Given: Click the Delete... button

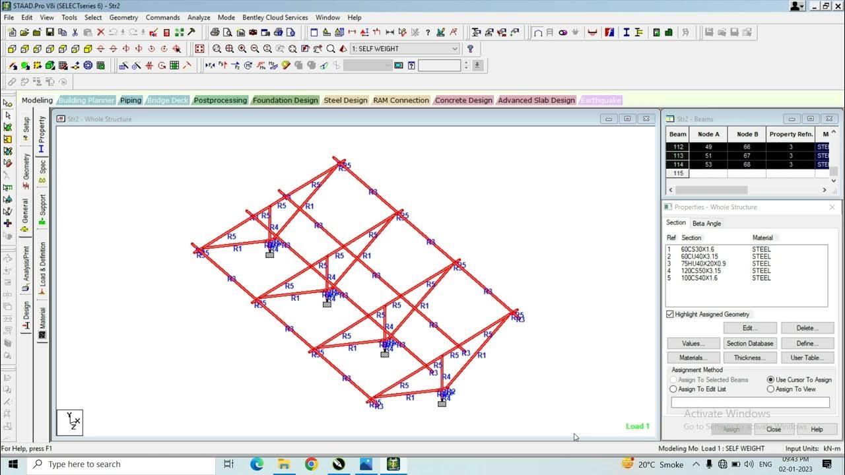Looking at the screenshot, I should (x=807, y=328).
